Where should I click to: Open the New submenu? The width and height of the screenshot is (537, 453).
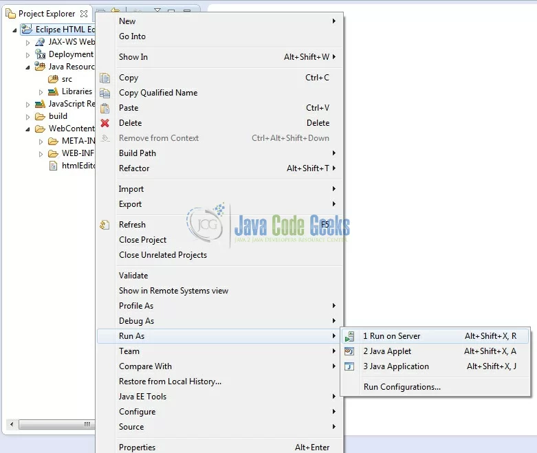point(220,21)
